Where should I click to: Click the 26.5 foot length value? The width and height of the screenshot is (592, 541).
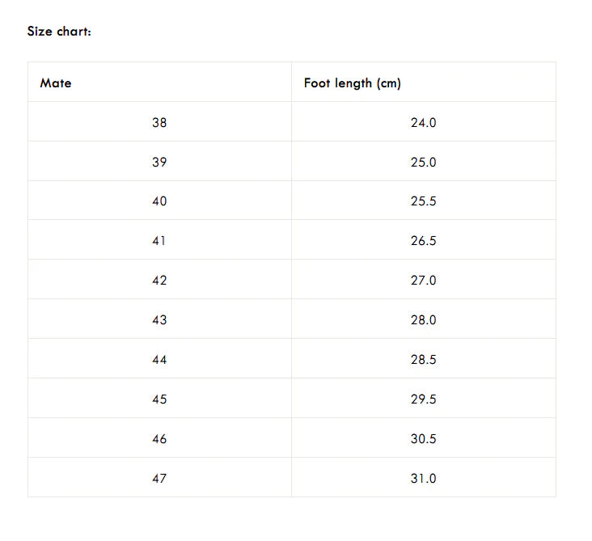[x=423, y=241]
